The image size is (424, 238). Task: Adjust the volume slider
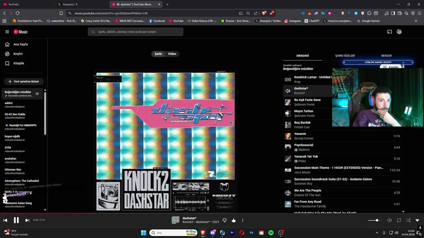click(375, 220)
